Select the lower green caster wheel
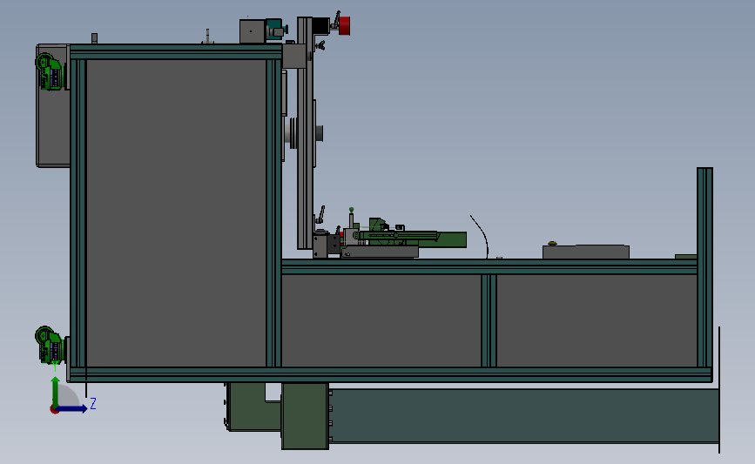755x464 pixels. 49,344
